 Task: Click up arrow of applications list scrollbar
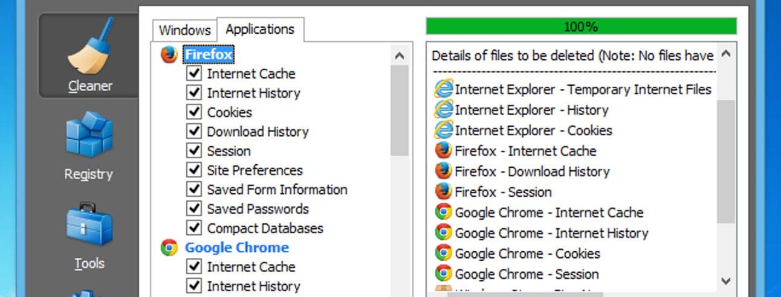pos(400,56)
